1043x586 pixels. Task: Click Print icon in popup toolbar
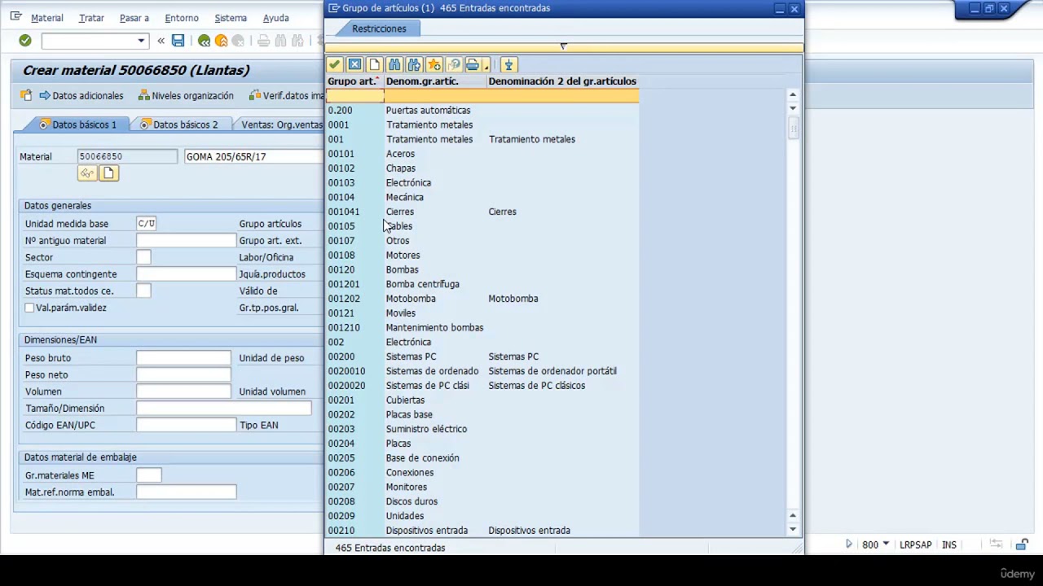[473, 64]
